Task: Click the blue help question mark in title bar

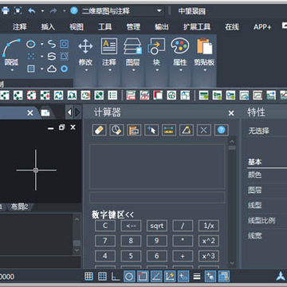Action: [x=74, y=10]
